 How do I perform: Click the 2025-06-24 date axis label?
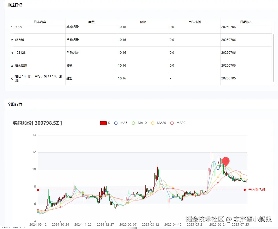click(218, 225)
